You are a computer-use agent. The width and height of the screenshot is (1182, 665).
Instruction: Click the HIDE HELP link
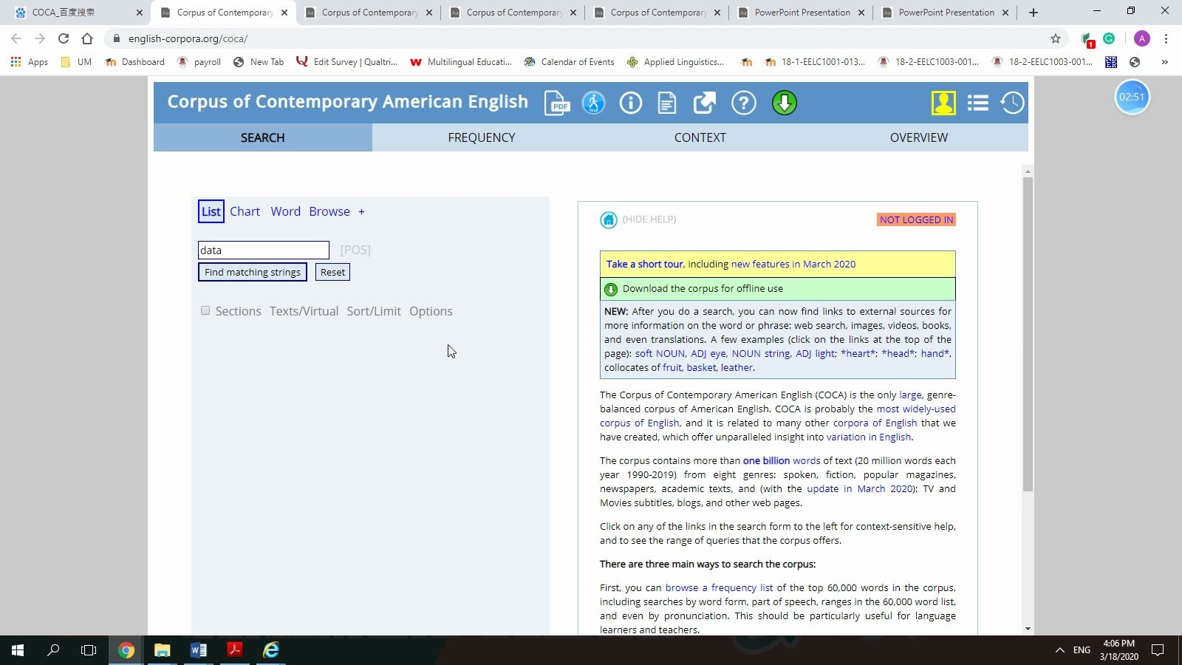(x=649, y=219)
